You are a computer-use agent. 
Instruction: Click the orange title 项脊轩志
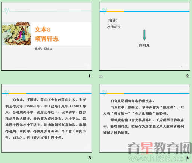47,39
